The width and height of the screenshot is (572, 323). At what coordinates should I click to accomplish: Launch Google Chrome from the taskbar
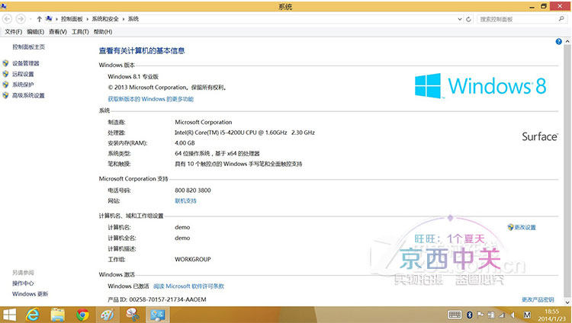tap(83, 315)
